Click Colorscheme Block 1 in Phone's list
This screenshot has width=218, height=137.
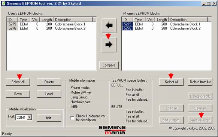185,24
